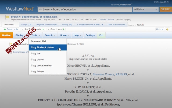Choose Copy full text
This screenshot has height=108, width=172.
(48, 72)
